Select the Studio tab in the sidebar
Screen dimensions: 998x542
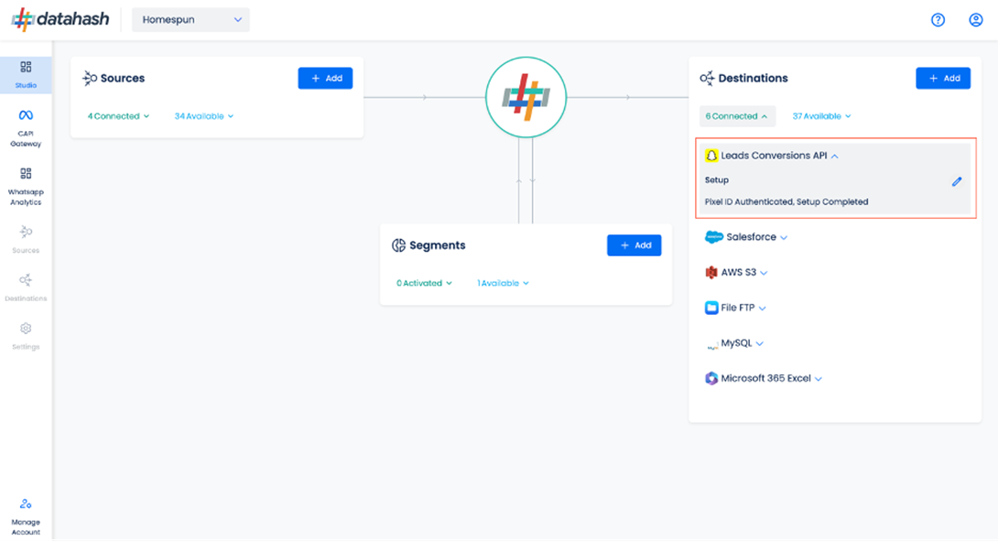click(26, 75)
